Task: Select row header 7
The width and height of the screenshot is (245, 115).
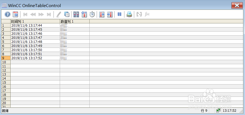Action: 6,50
